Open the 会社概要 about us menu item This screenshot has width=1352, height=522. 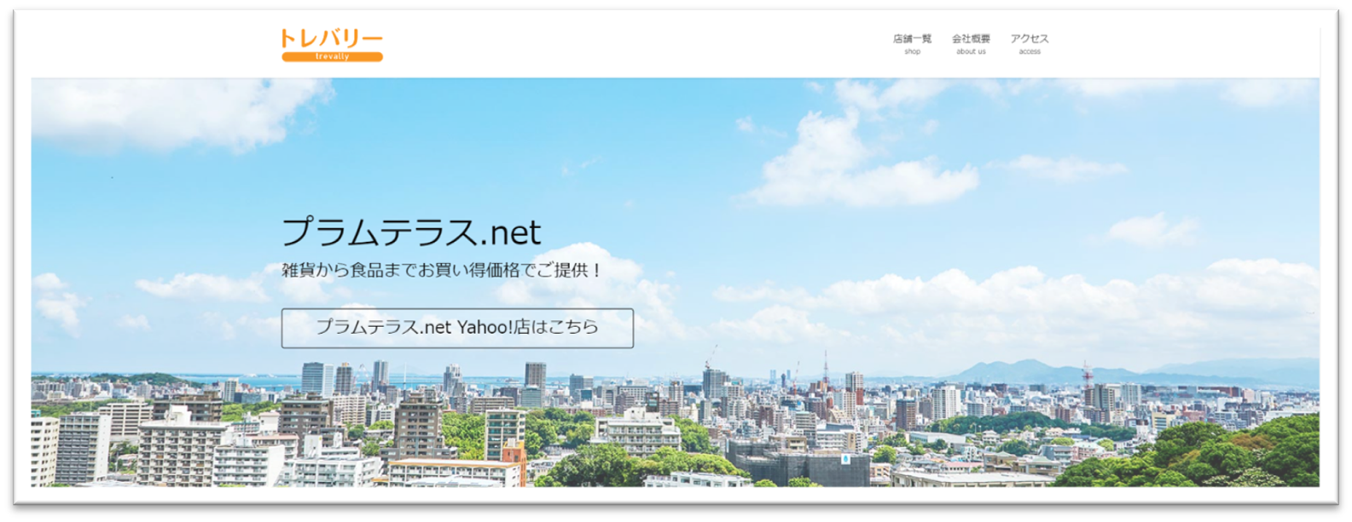pyautogui.click(x=971, y=44)
